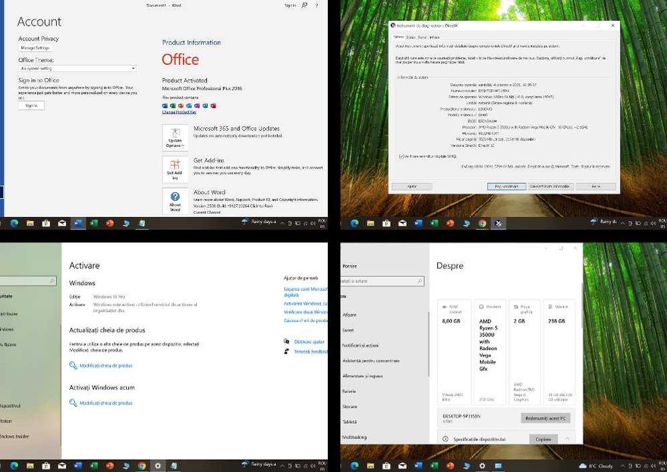
Task: Open the Office Theme dropdown
Action: tap(78, 68)
